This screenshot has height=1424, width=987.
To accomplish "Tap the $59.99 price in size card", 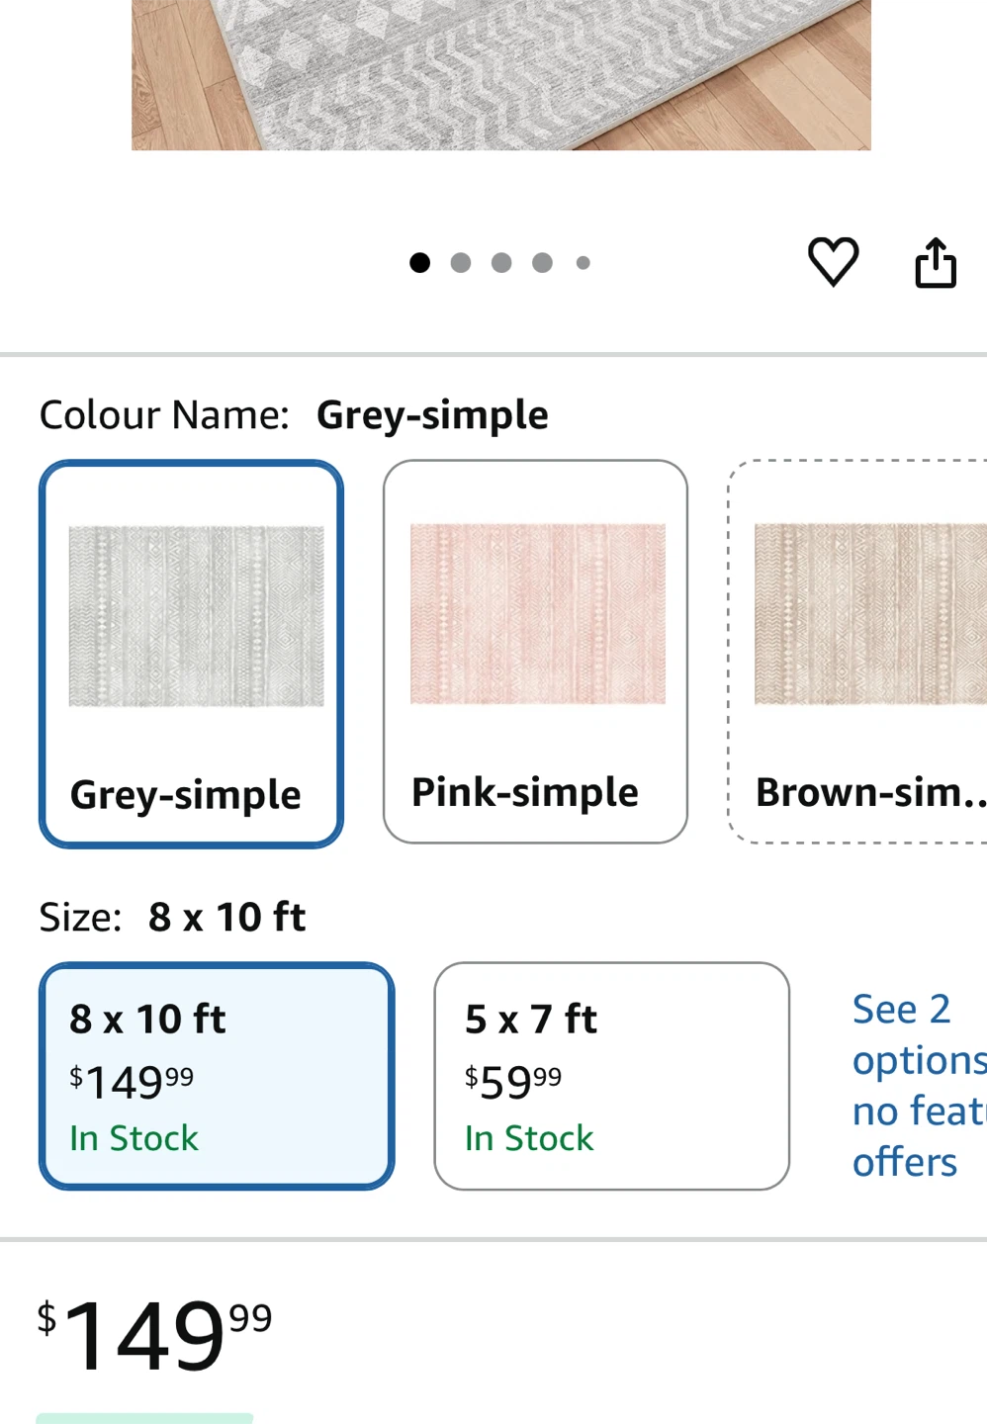I will click(x=513, y=1082).
